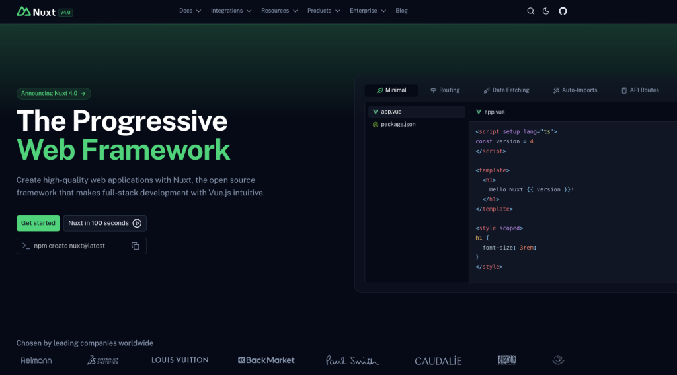Click the Get started button

38,223
